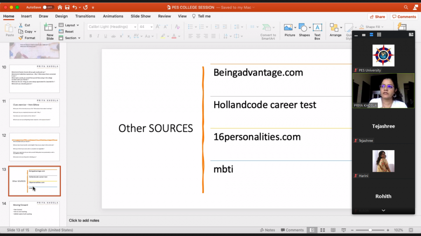Toggle the Notes pane in status bar
Viewport: 421px width, 236px height.
tap(267, 230)
